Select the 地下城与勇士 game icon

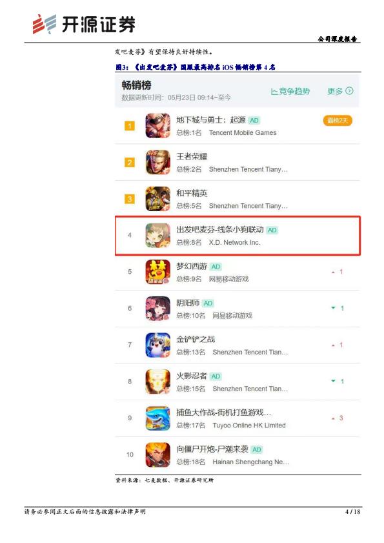158,126
